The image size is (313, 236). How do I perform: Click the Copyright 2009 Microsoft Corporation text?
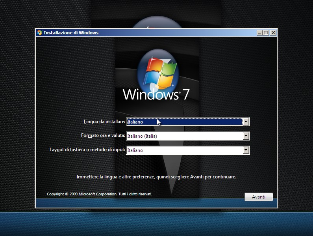[x=99, y=194]
